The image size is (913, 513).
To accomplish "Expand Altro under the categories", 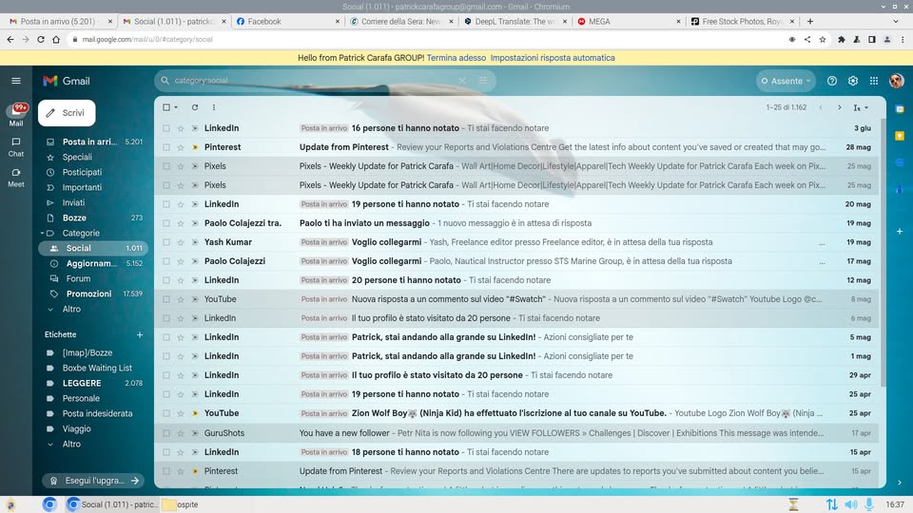I will click(71, 309).
